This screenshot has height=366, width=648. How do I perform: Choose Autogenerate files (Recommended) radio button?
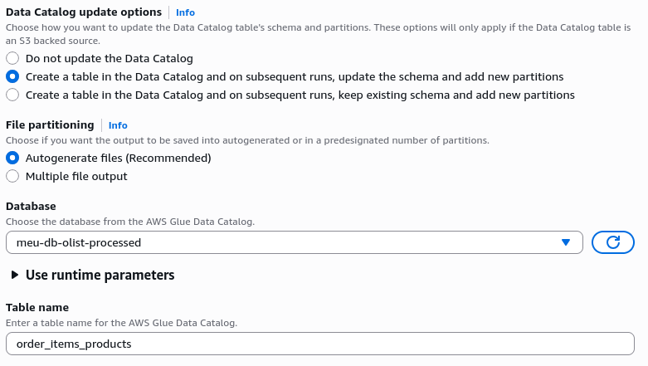(x=12, y=158)
